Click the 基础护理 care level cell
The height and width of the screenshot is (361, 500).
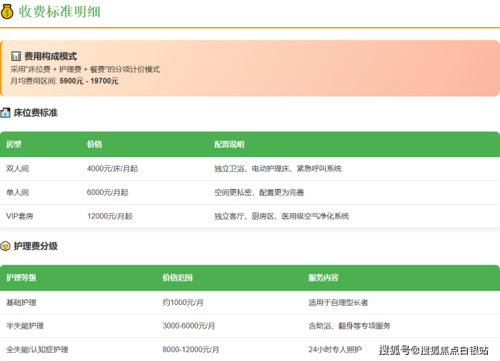coord(21,302)
